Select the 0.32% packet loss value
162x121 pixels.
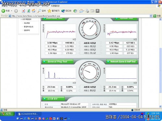tap(69, 91)
